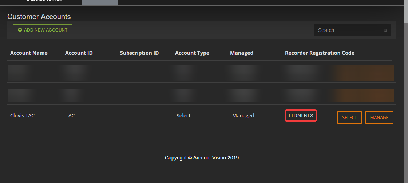Click the highlighted gray tab in the top bar

tap(100, 3)
